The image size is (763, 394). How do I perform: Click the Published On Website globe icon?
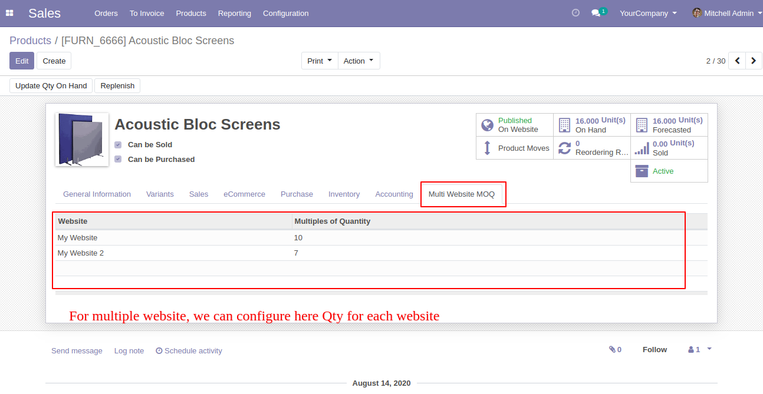[x=487, y=125]
